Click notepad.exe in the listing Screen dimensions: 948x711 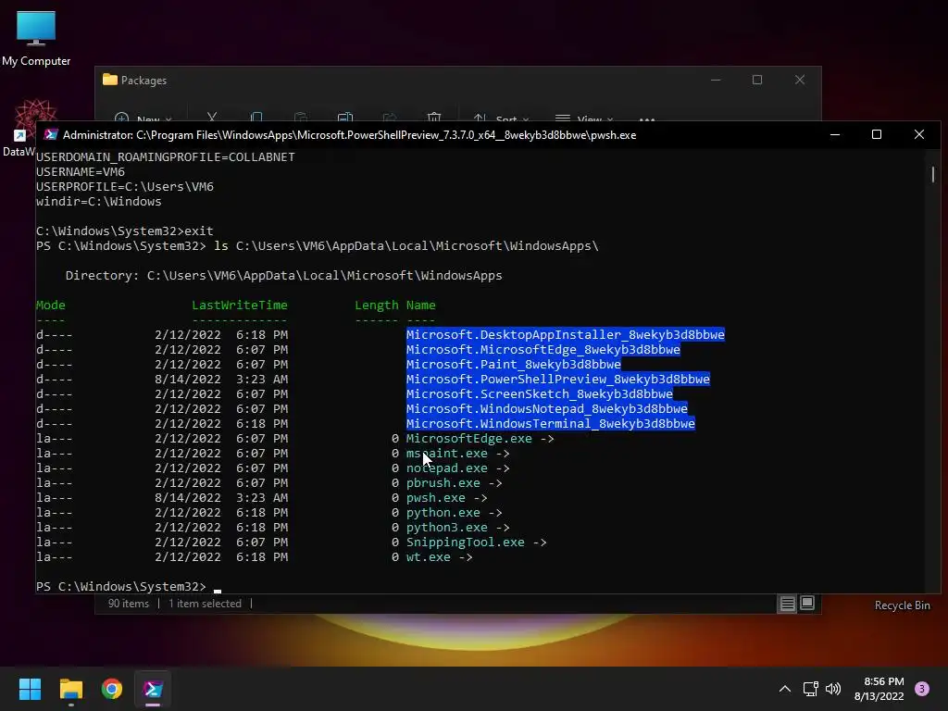point(447,468)
